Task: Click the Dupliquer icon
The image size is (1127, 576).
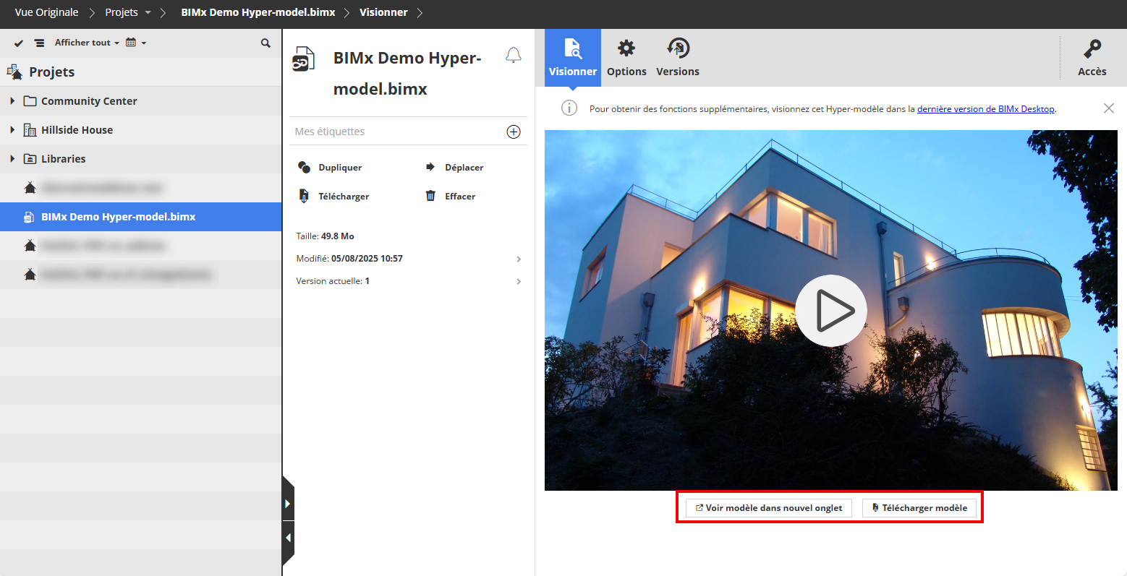Action: 305,168
